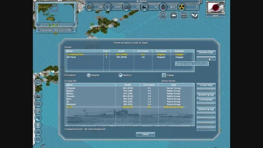This screenshot has width=263, height=148.
Task: Click the aircraft icon in top resource bar
Action: (145, 7)
